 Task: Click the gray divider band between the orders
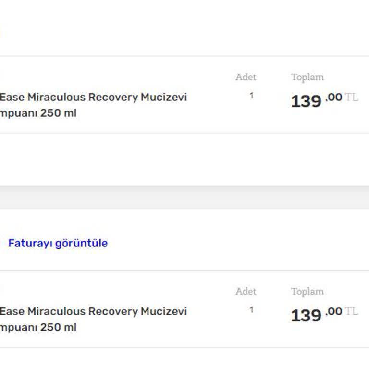[184, 197]
